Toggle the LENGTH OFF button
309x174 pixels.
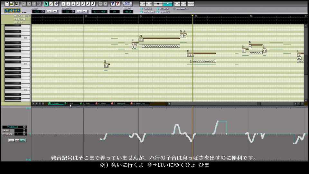tap(85, 12)
